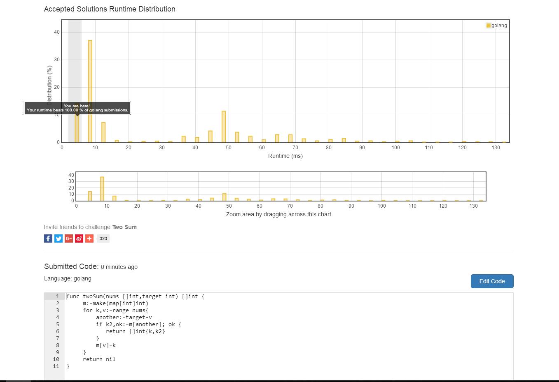Click the bar at 52 ms in main chart
The height and width of the screenshot is (382, 559).
click(x=237, y=137)
